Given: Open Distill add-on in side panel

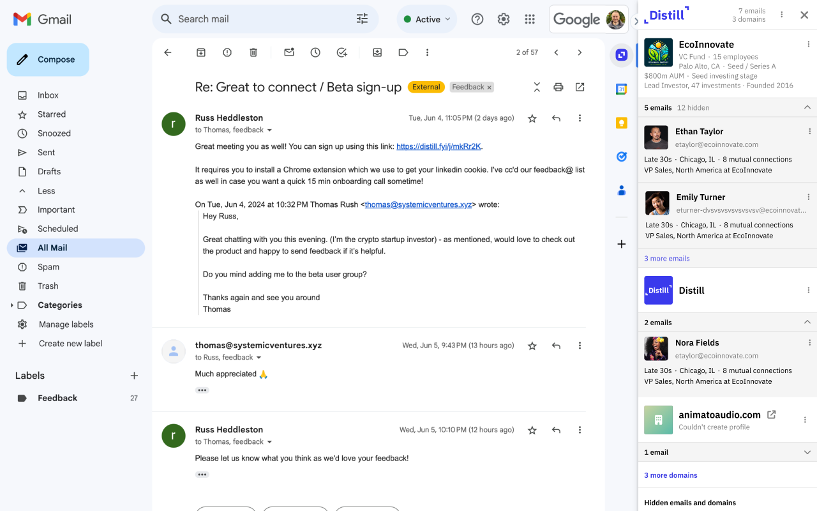Looking at the screenshot, I should 621,56.
